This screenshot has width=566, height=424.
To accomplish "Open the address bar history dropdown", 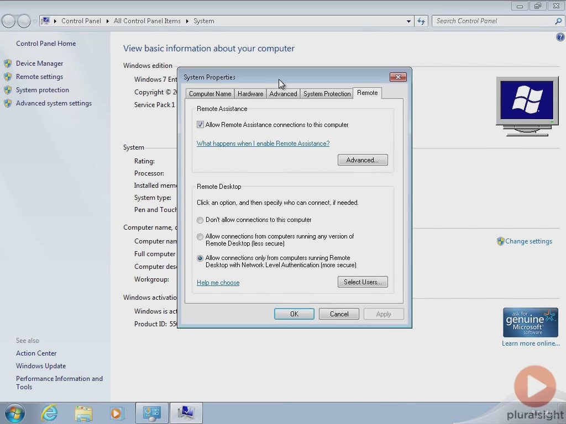I will point(408,22).
